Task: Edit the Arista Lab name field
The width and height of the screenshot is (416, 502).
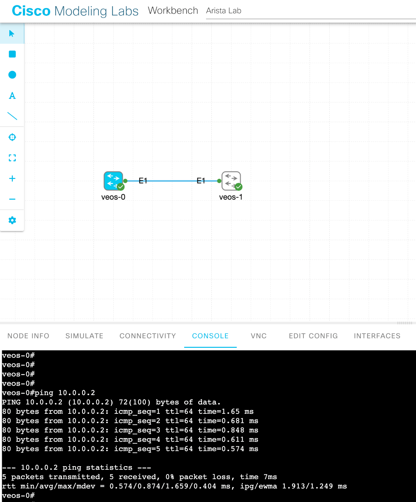Action: [311, 11]
